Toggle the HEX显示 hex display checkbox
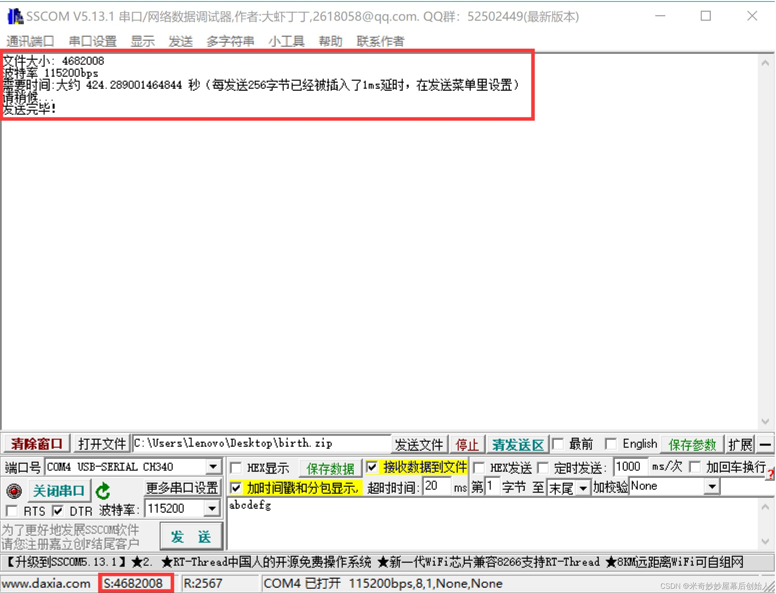 (x=236, y=467)
